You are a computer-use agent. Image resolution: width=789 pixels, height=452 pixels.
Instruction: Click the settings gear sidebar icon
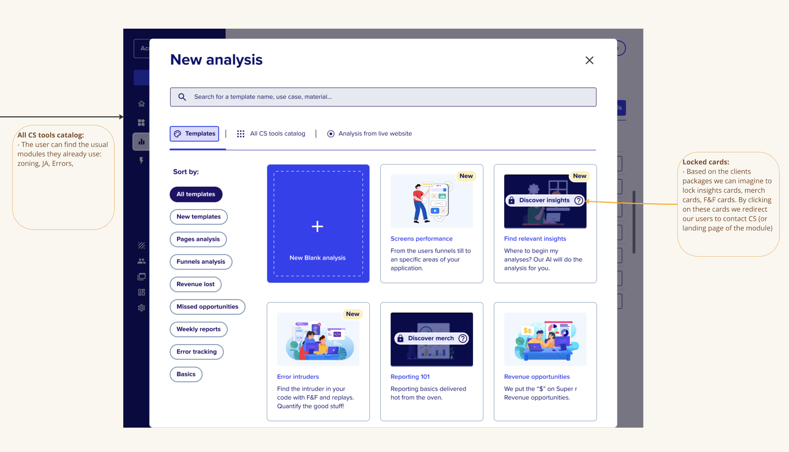click(x=141, y=308)
